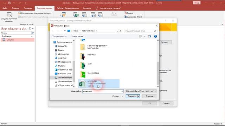Click the Excel export icon in ribbon
The width and height of the screenshot is (225, 126).
click(x=76, y=15)
